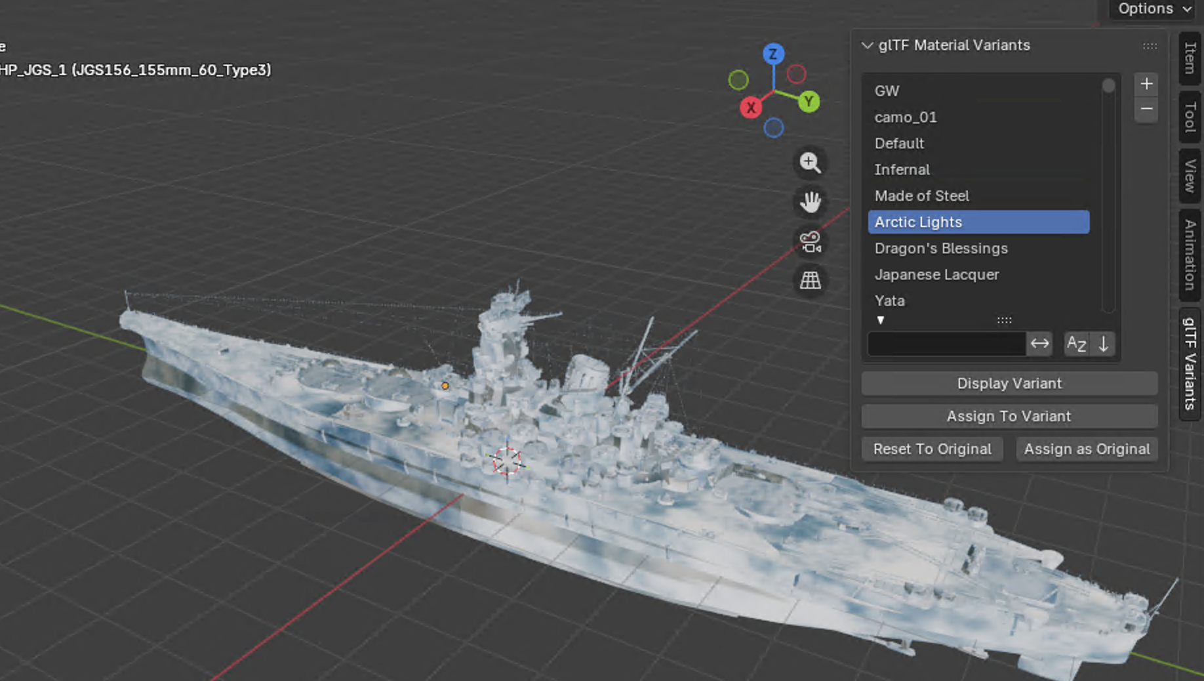Remove selected variant with the minus icon
This screenshot has width=1204, height=681.
pos(1146,108)
